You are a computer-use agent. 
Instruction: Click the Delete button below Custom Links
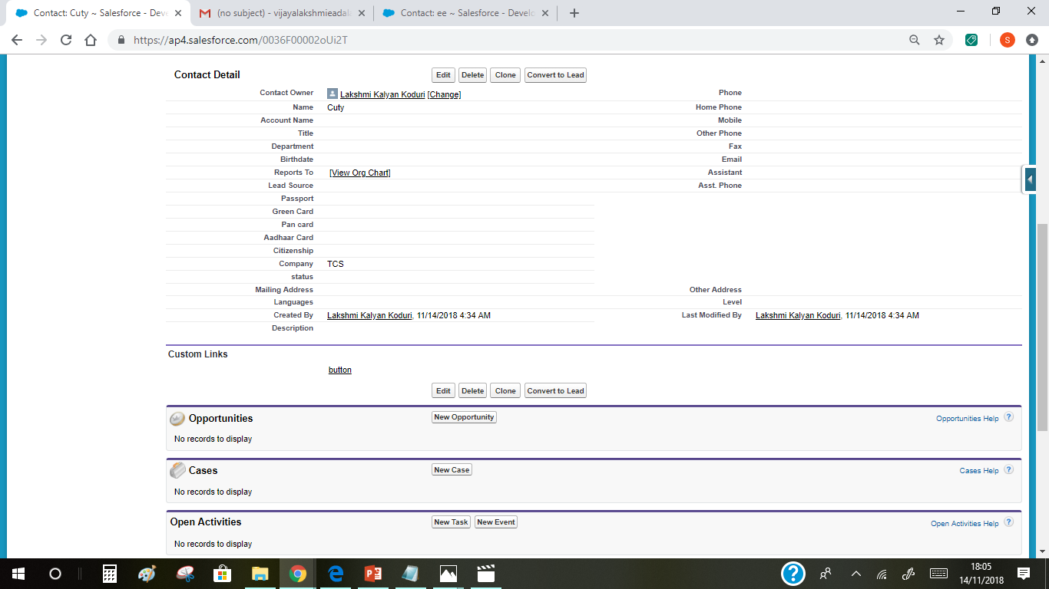[x=472, y=391]
